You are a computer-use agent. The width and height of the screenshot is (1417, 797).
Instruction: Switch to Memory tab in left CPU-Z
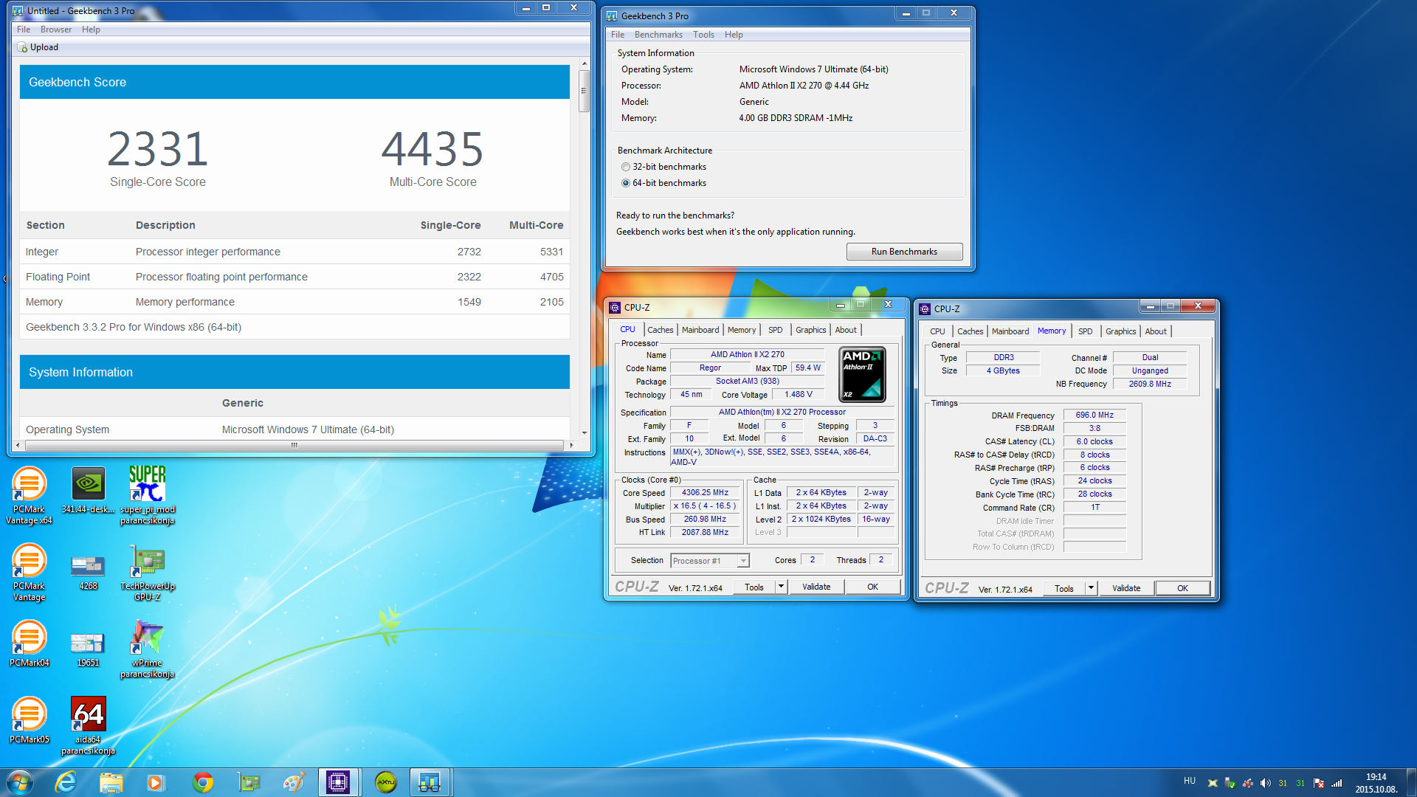point(742,330)
